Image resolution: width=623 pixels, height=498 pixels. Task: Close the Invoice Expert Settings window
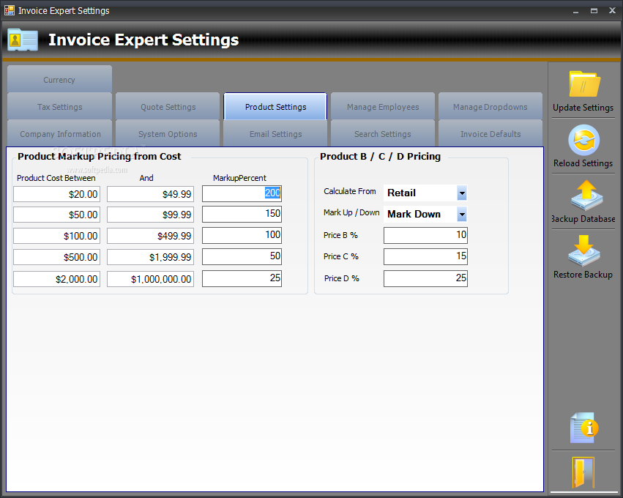(612, 11)
